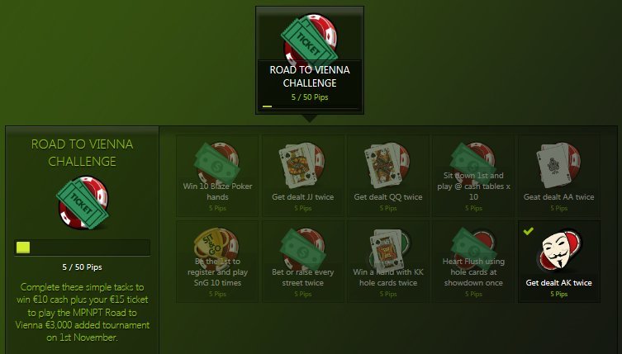Click the small progress bar in header tile
Image resolution: width=622 pixels, height=354 pixels.
(310, 106)
